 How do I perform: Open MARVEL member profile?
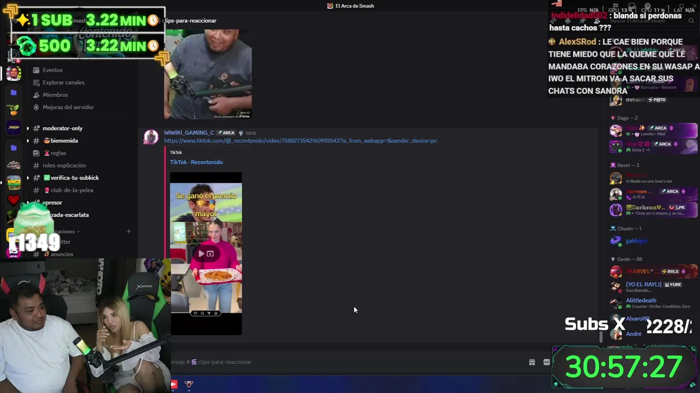(x=654, y=271)
